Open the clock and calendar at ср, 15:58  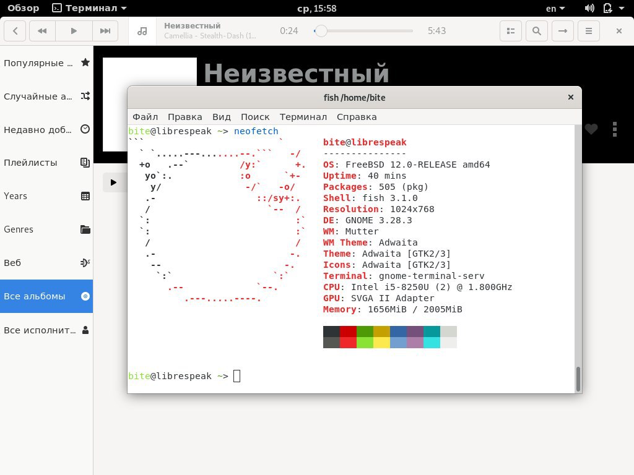tap(316, 8)
